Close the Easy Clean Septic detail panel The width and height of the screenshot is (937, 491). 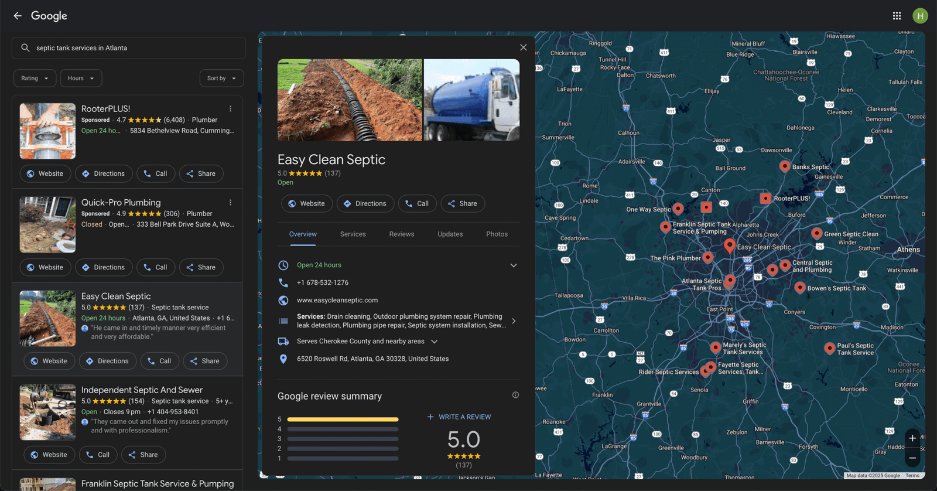coord(523,47)
